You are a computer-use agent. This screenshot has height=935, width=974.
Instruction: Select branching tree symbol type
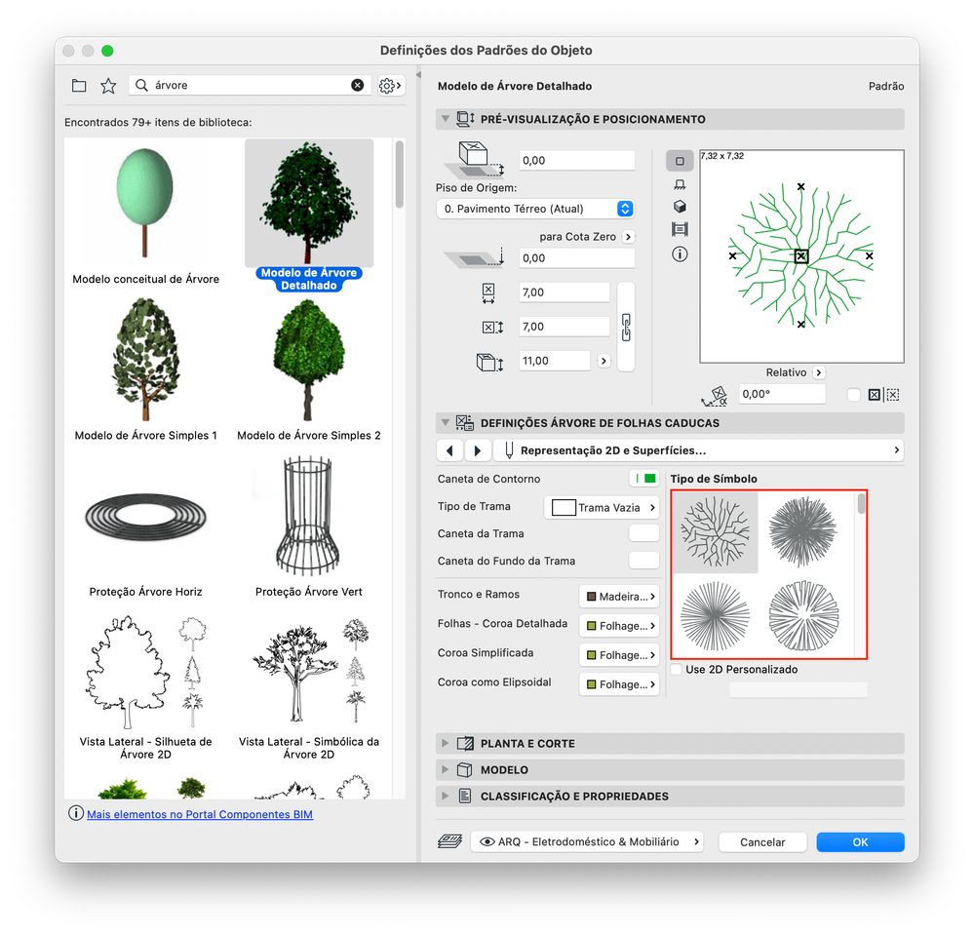[x=716, y=532]
